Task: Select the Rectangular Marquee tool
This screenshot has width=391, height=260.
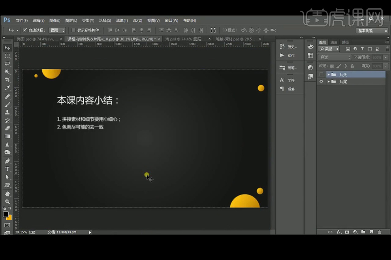Action: 7,56
